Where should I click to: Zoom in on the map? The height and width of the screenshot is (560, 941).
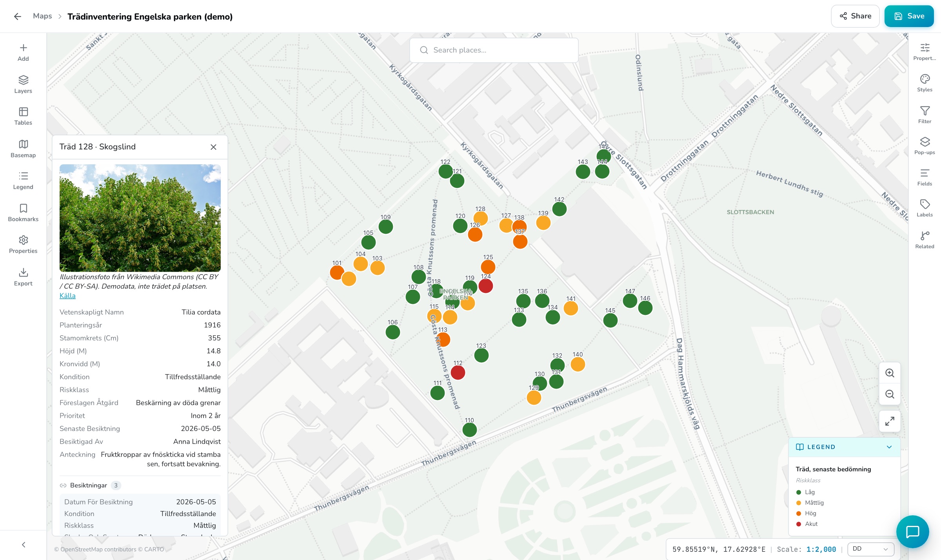pos(890,373)
